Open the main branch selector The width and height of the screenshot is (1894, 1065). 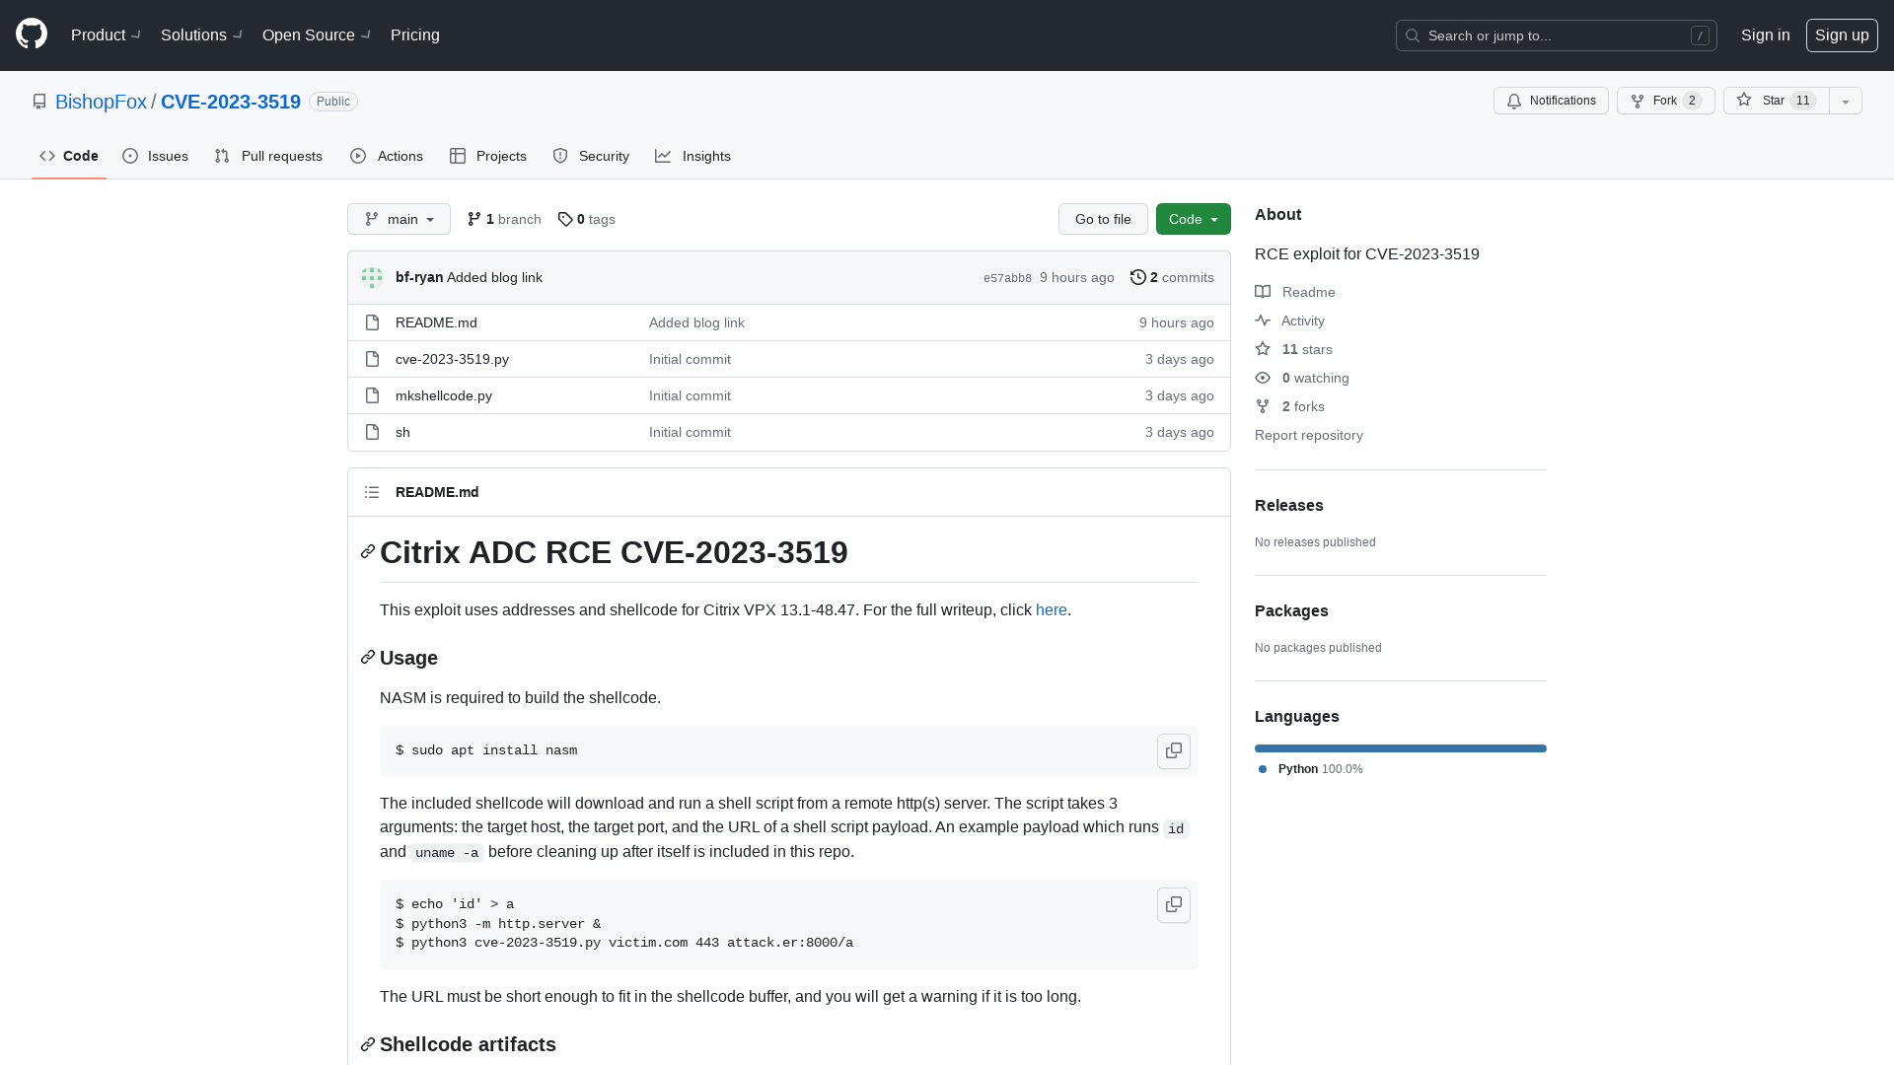(399, 219)
